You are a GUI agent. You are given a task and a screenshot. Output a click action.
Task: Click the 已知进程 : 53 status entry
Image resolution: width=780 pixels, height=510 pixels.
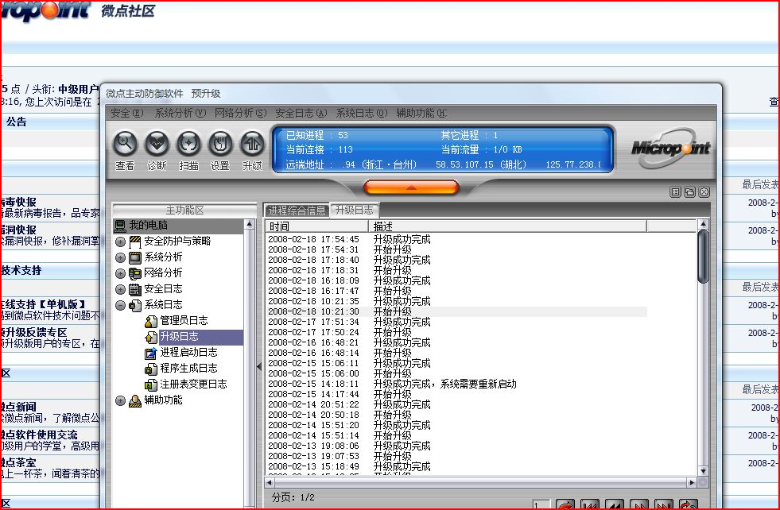click(317, 135)
